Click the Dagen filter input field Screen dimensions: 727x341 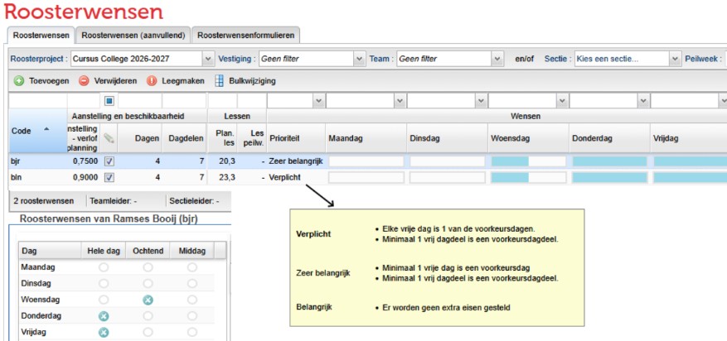[140, 101]
